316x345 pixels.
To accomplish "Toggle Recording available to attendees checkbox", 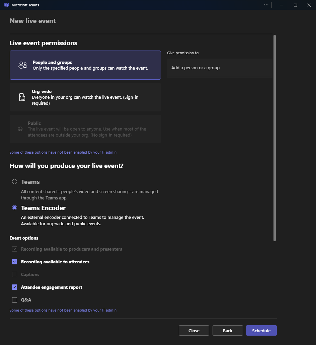I will (x=14, y=262).
